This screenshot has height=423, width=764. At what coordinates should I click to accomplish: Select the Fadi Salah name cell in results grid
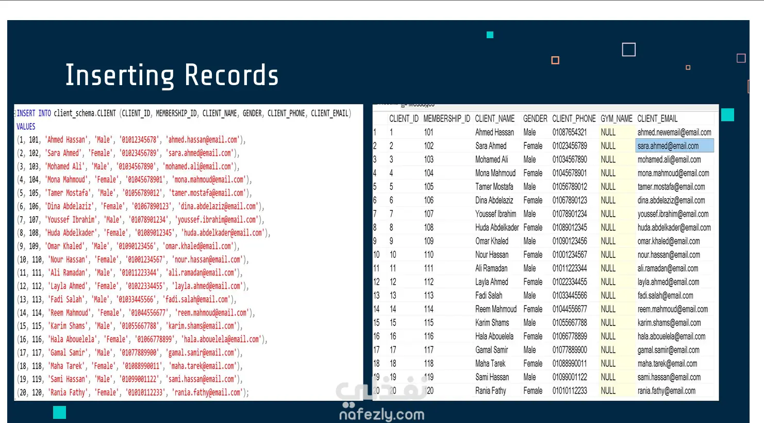pos(489,296)
